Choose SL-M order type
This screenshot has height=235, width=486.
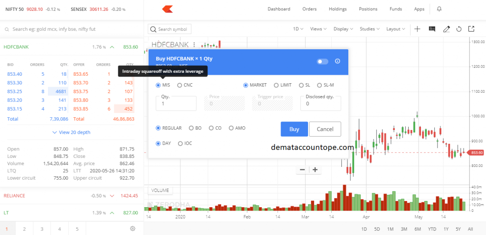pyautogui.click(x=319, y=85)
